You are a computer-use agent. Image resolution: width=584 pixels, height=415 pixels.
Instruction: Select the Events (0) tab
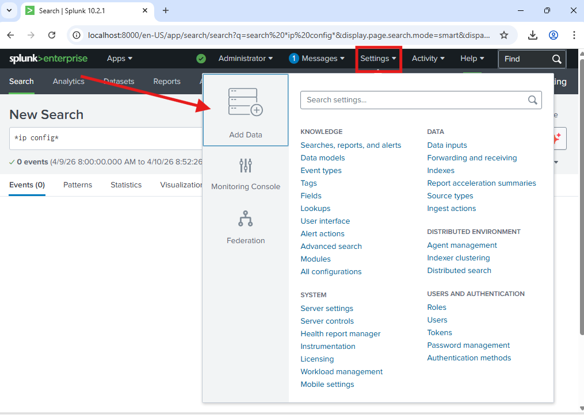click(x=27, y=185)
